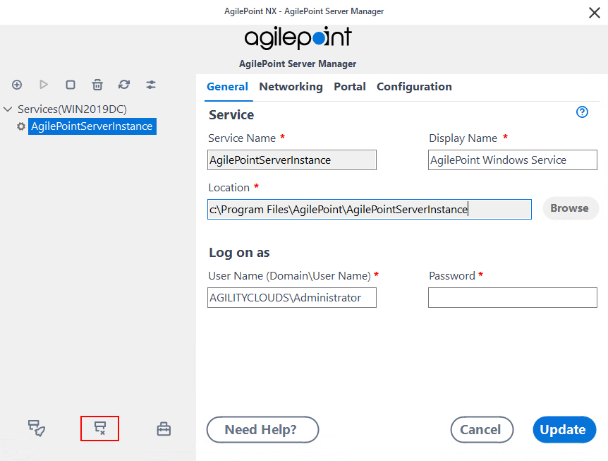Start the service with play icon
Viewport: 608px width, 461px height.
44,85
